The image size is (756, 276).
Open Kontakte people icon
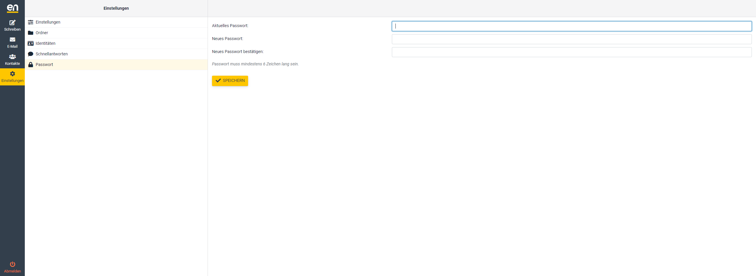(12, 57)
